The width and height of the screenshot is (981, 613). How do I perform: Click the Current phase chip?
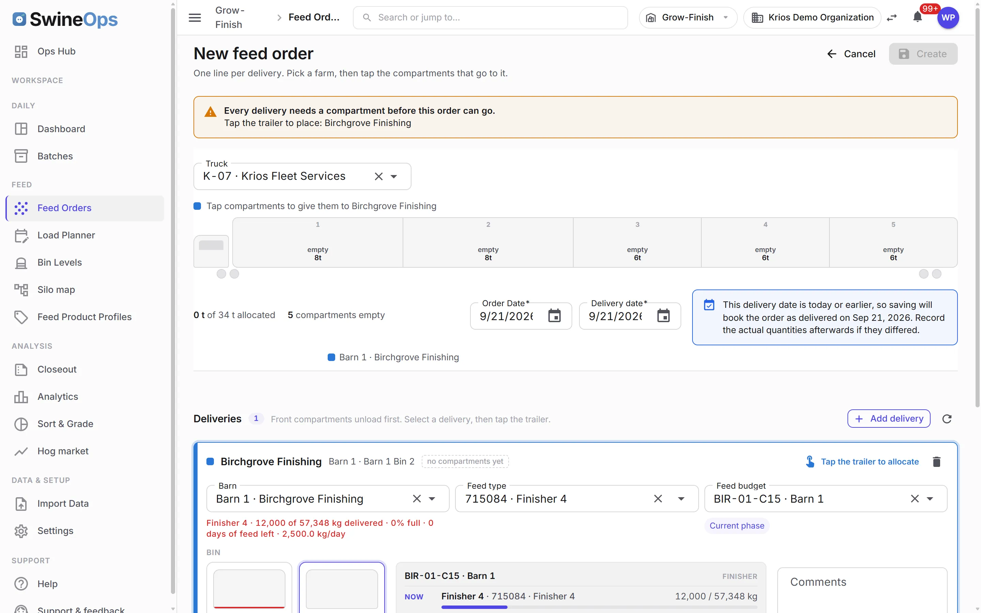pyautogui.click(x=736, y=526)
